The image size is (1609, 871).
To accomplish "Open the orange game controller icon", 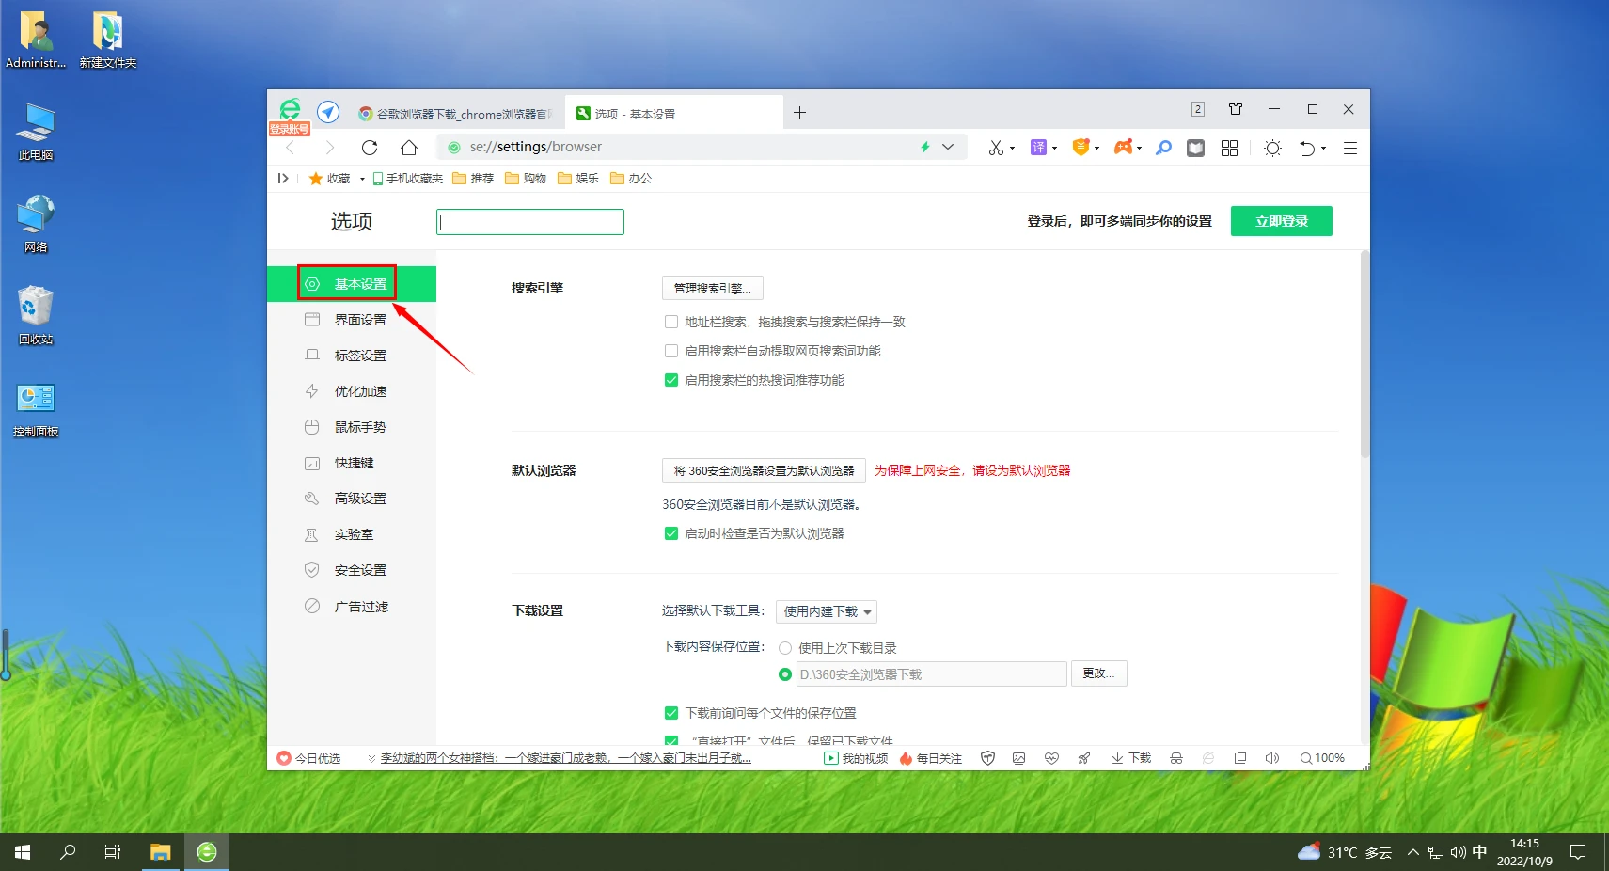I will [1123, 147].
